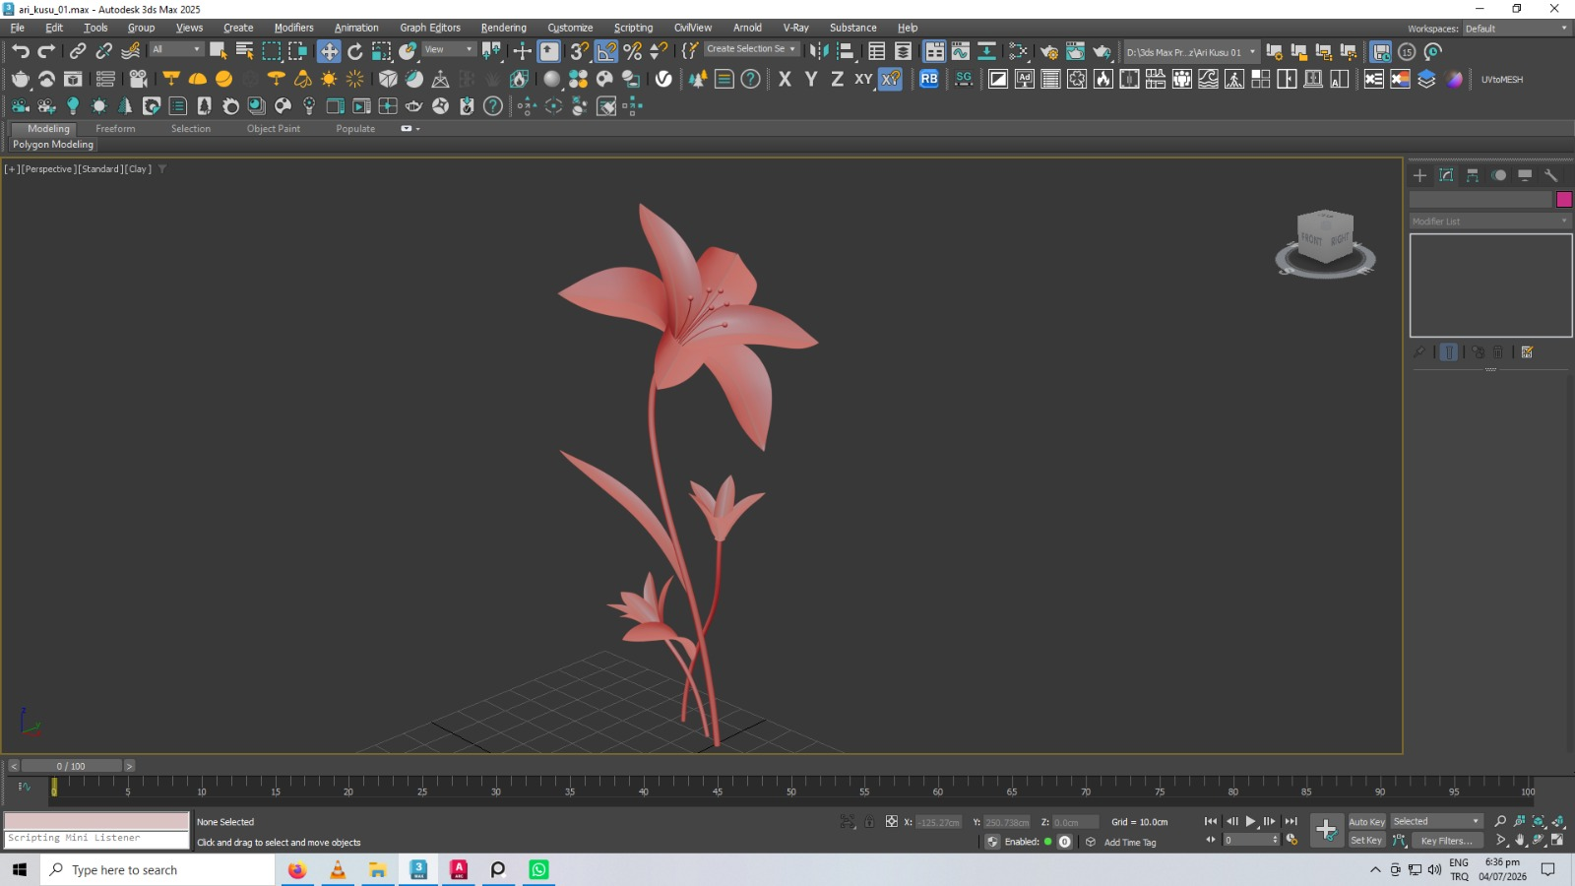Toggle Angle Snap in toolbar

click(x=606, y=51)
